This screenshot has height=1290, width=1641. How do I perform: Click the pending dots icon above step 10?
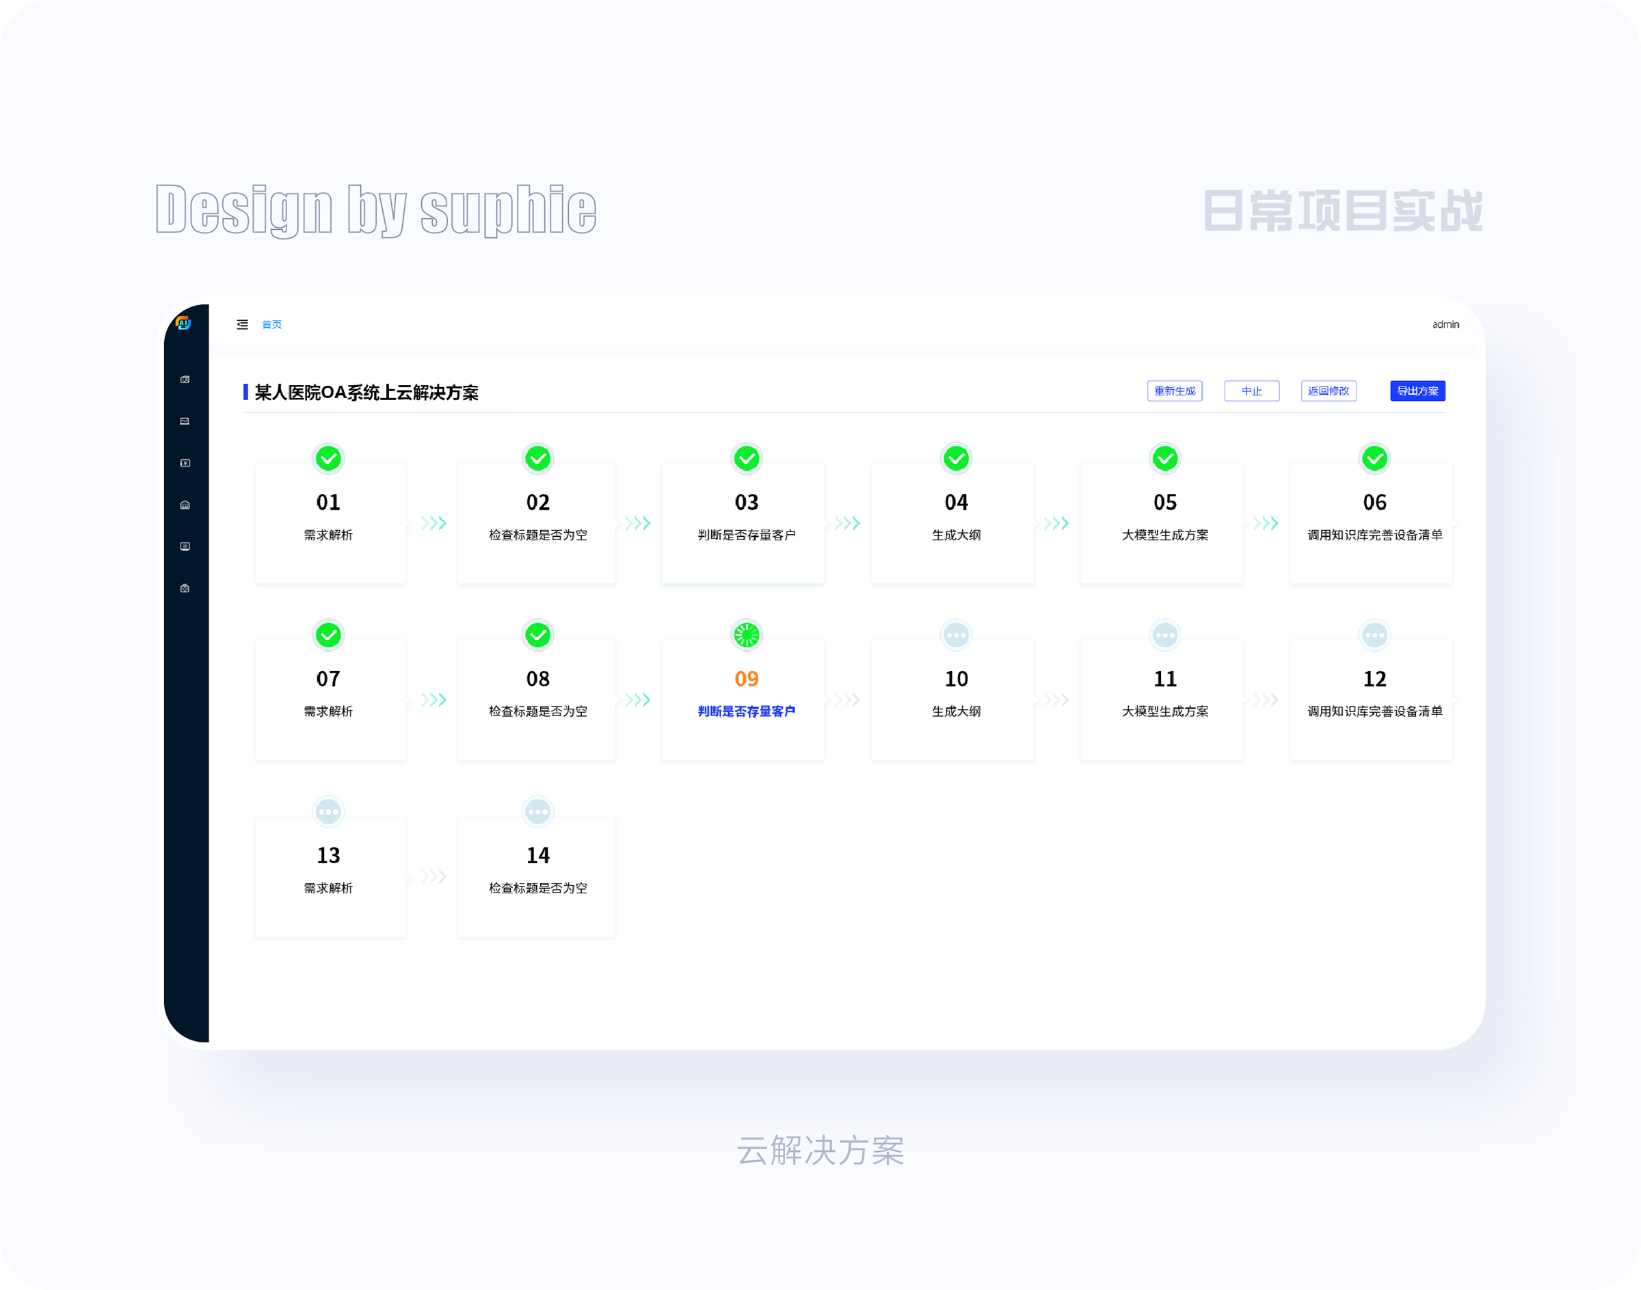[957, 635]
